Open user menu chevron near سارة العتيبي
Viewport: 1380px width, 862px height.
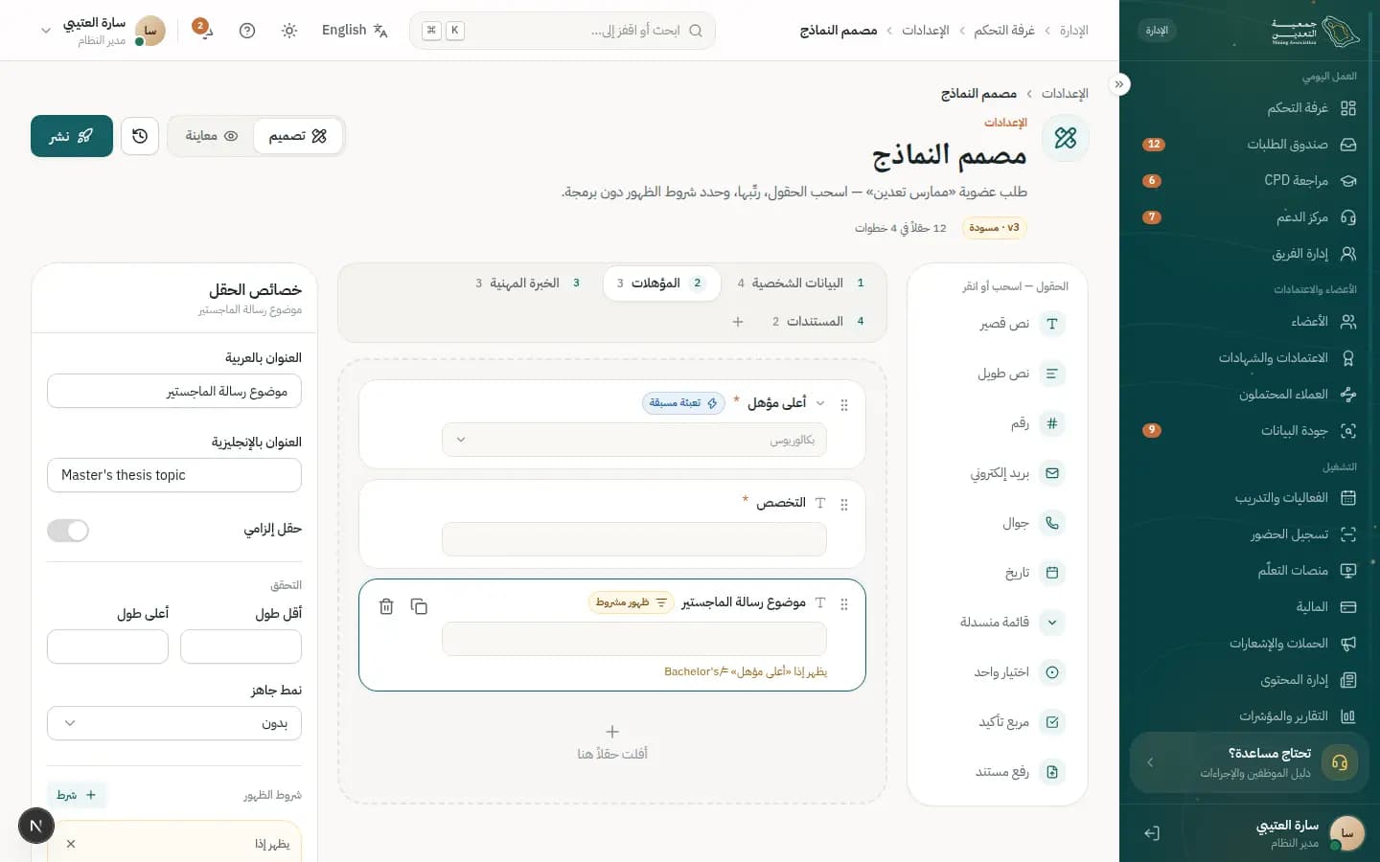pyautogui.click(x=46, y=31)
